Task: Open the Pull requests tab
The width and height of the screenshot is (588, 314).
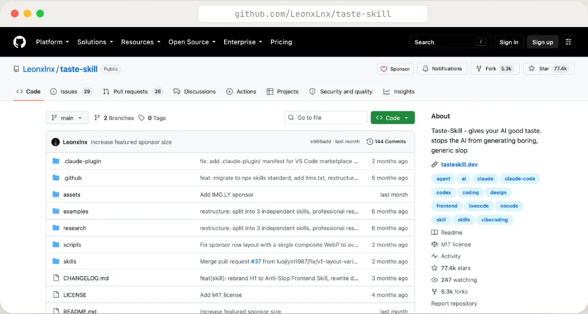Action: tap(133, 91)
